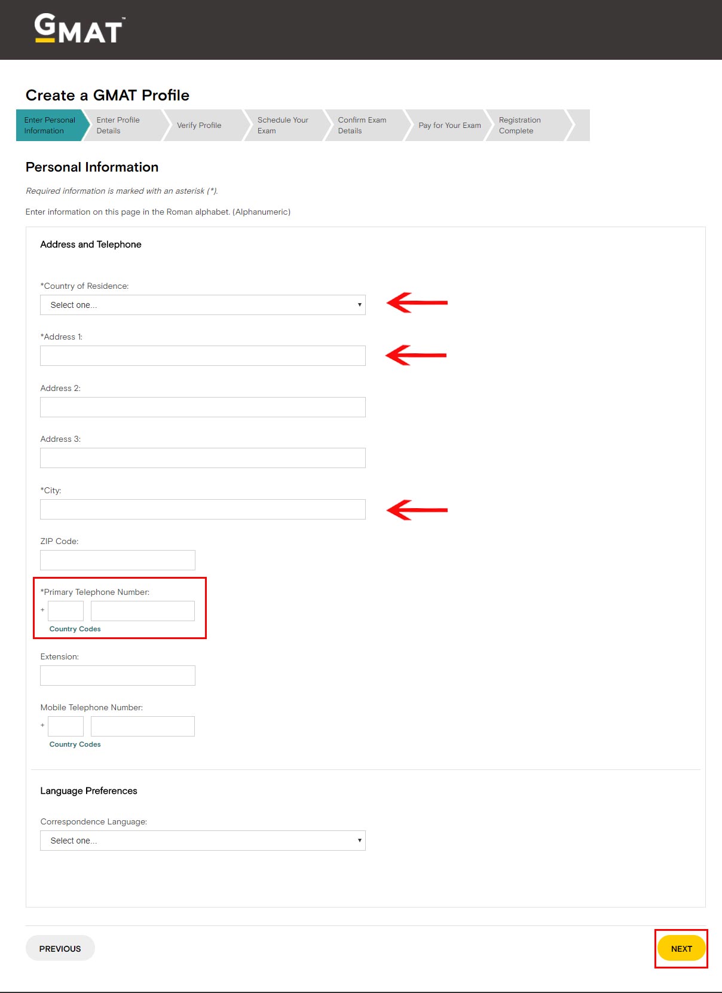Click into the City input field
Screen dimensions: 722x993
[x=203, y=509]
